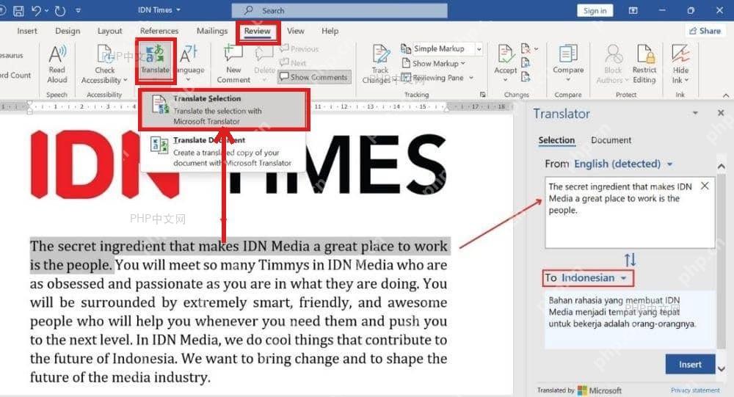Open the Insert ribbon tab

[26, 31]
